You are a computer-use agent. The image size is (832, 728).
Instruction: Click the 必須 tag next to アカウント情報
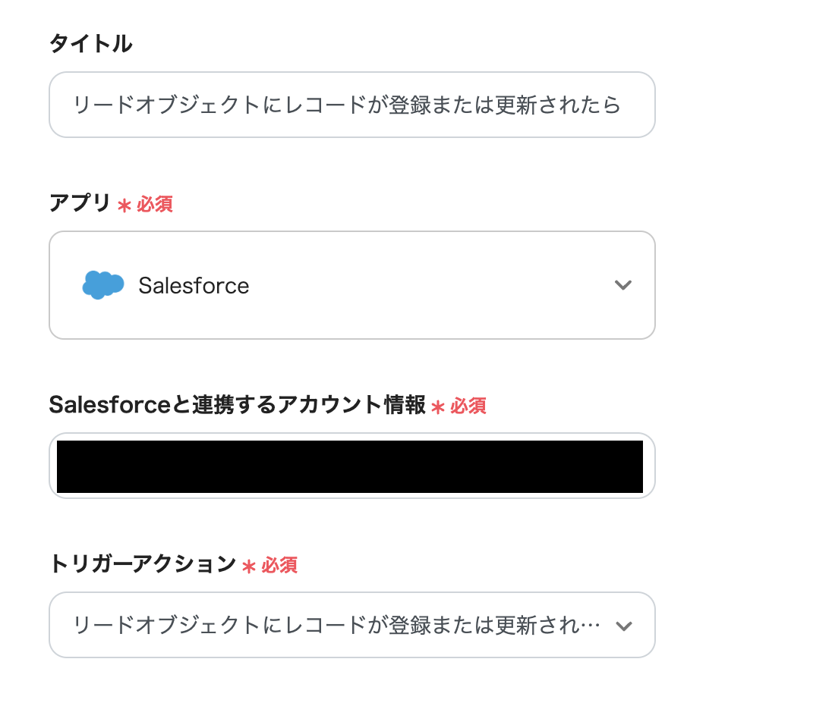coord(468,406)
